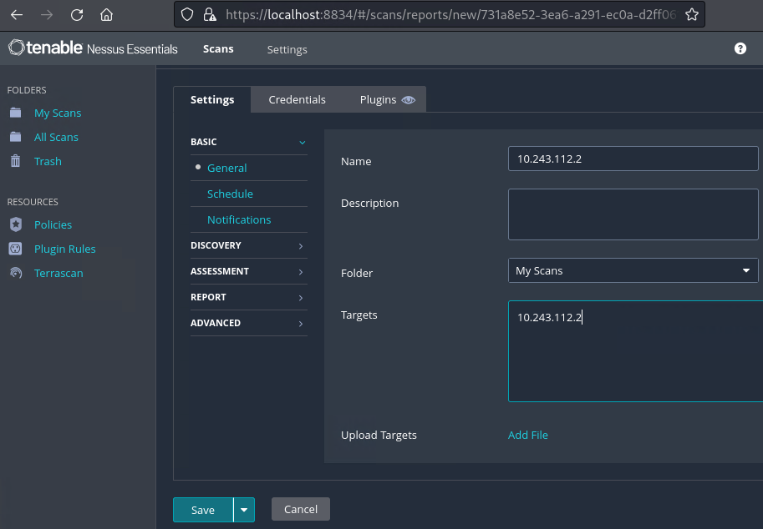Toggle the eye icon on Plugins tab
Screen dimensions: 763x529
tap(408, 99)
